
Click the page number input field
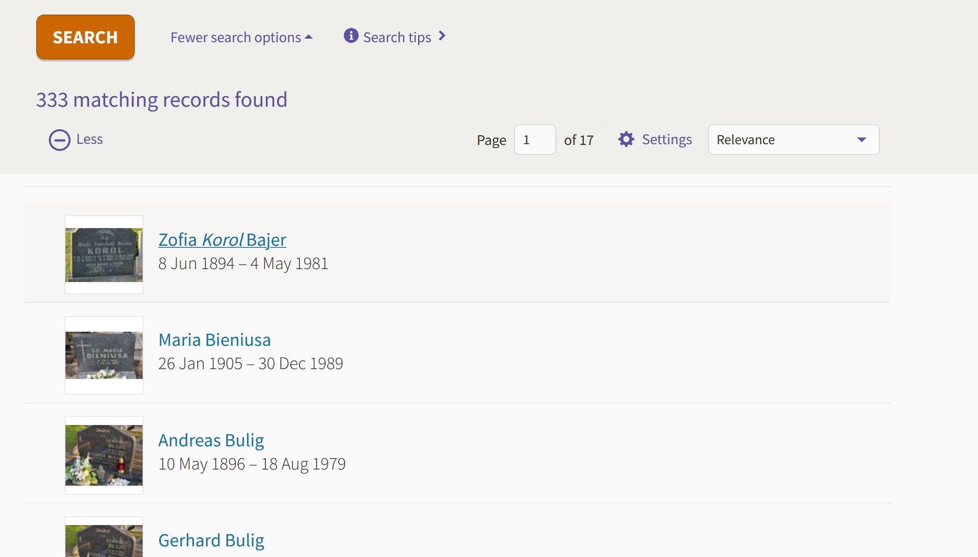(535, 140)
